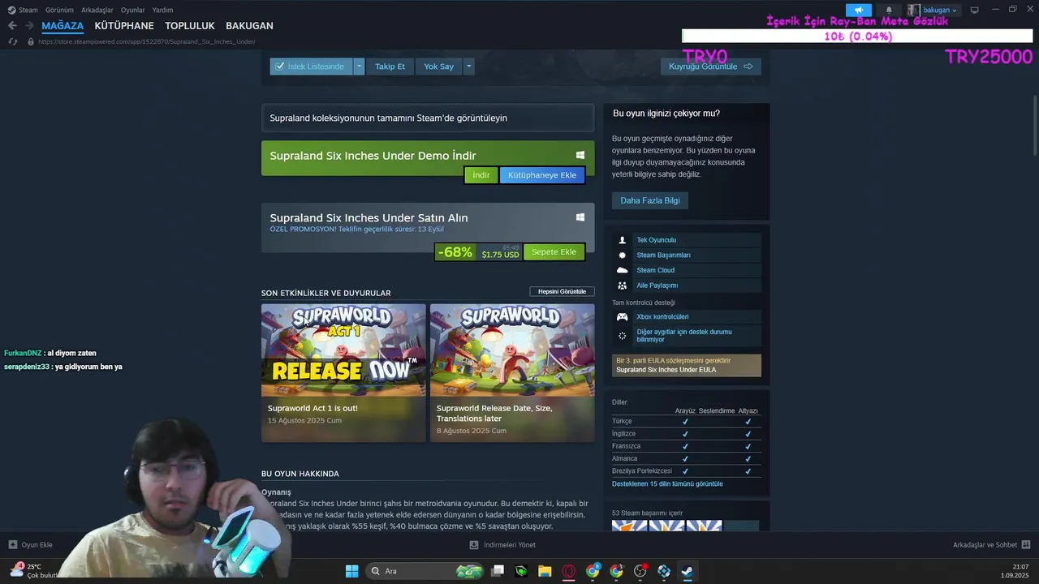1039x584 pixels.
Task: Open the Steam announcements megaphone button
Action: 859,10
